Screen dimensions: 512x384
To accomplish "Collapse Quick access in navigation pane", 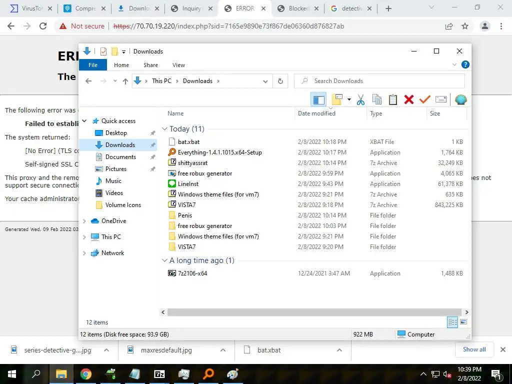I will coord(84,121).
